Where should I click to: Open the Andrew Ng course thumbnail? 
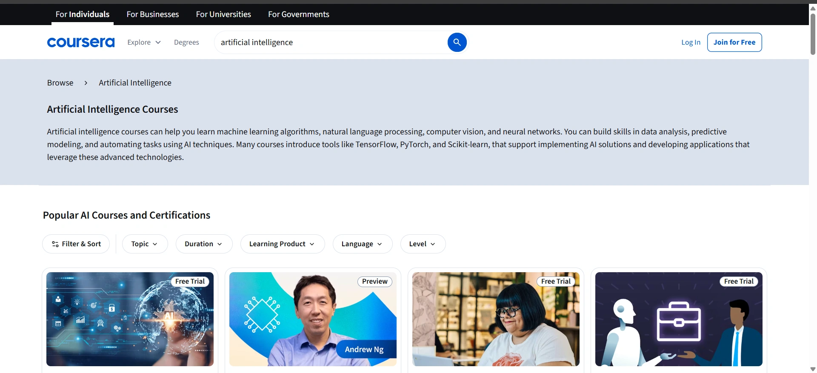[x=313, y=319]
